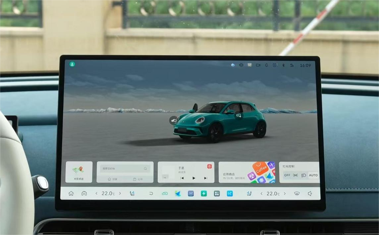Select position lights mode
The width and height of the screenshot is (379, 235).
[x=296, y=175]
